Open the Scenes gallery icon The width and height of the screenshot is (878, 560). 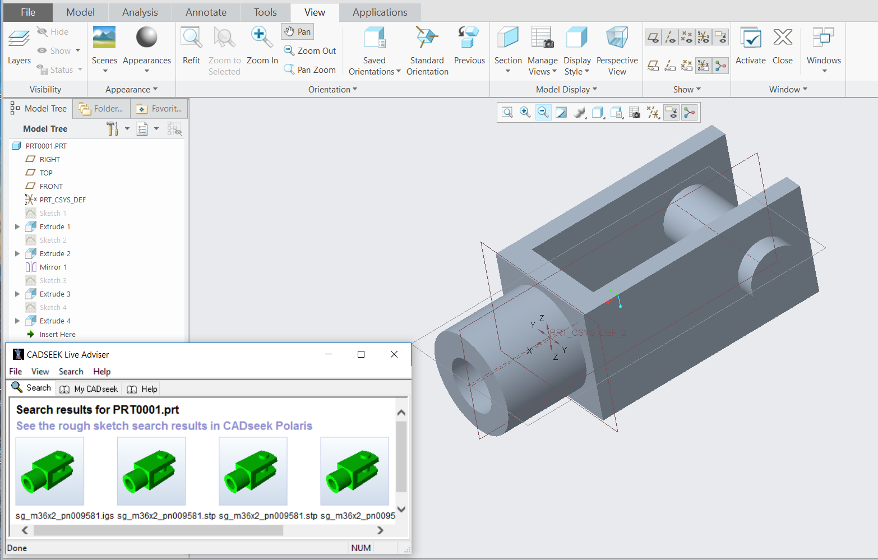point(104,38)
